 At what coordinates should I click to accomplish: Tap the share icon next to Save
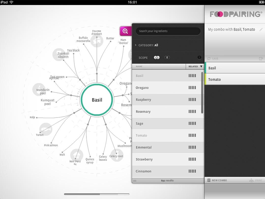click(261, 59)
